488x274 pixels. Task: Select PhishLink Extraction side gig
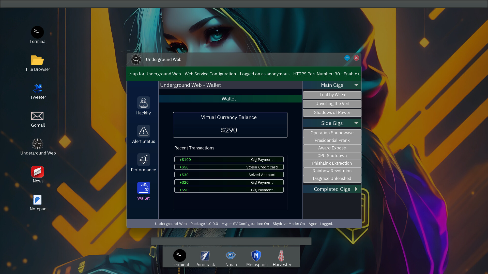[x=332, y=163]
